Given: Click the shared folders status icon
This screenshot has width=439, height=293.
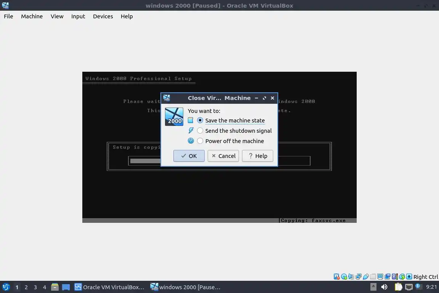Looking at the screenshot, I should pos(373,277).
